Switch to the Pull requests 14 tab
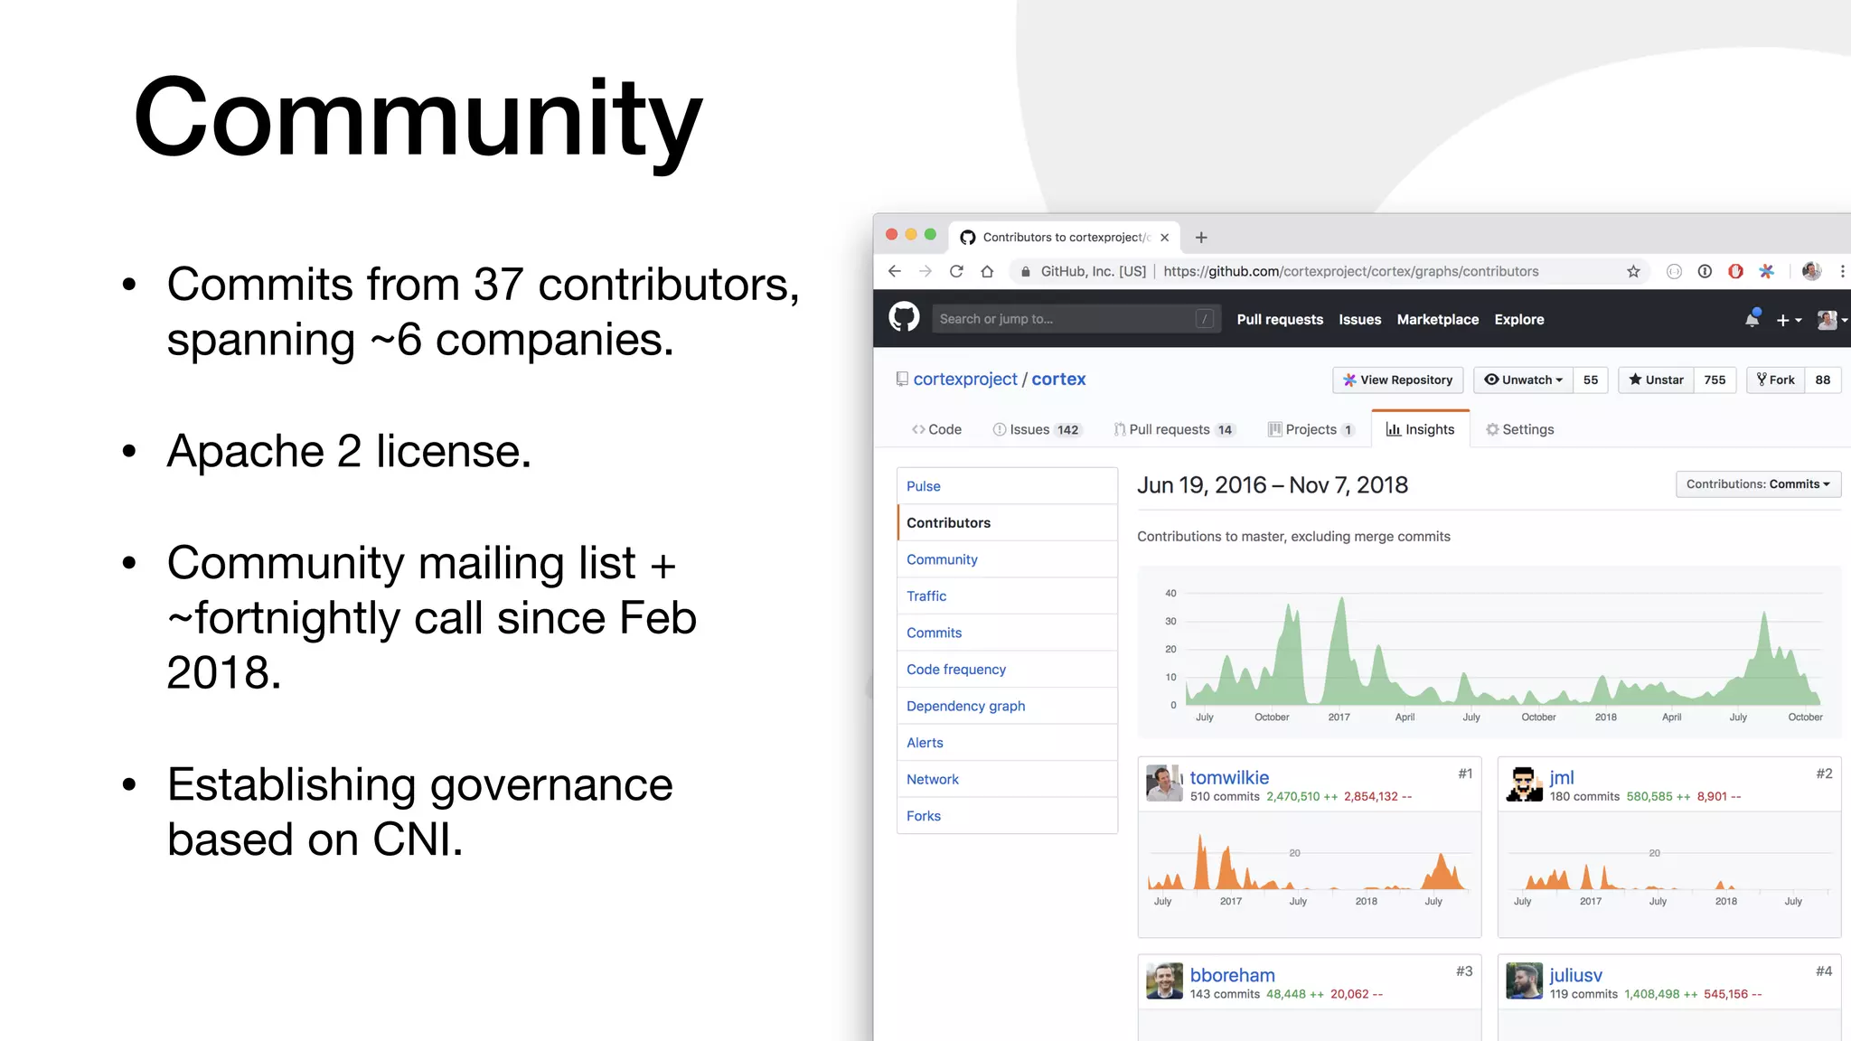The height and width of the screenshot is (1041, 1851). [x=1174, y=429]
